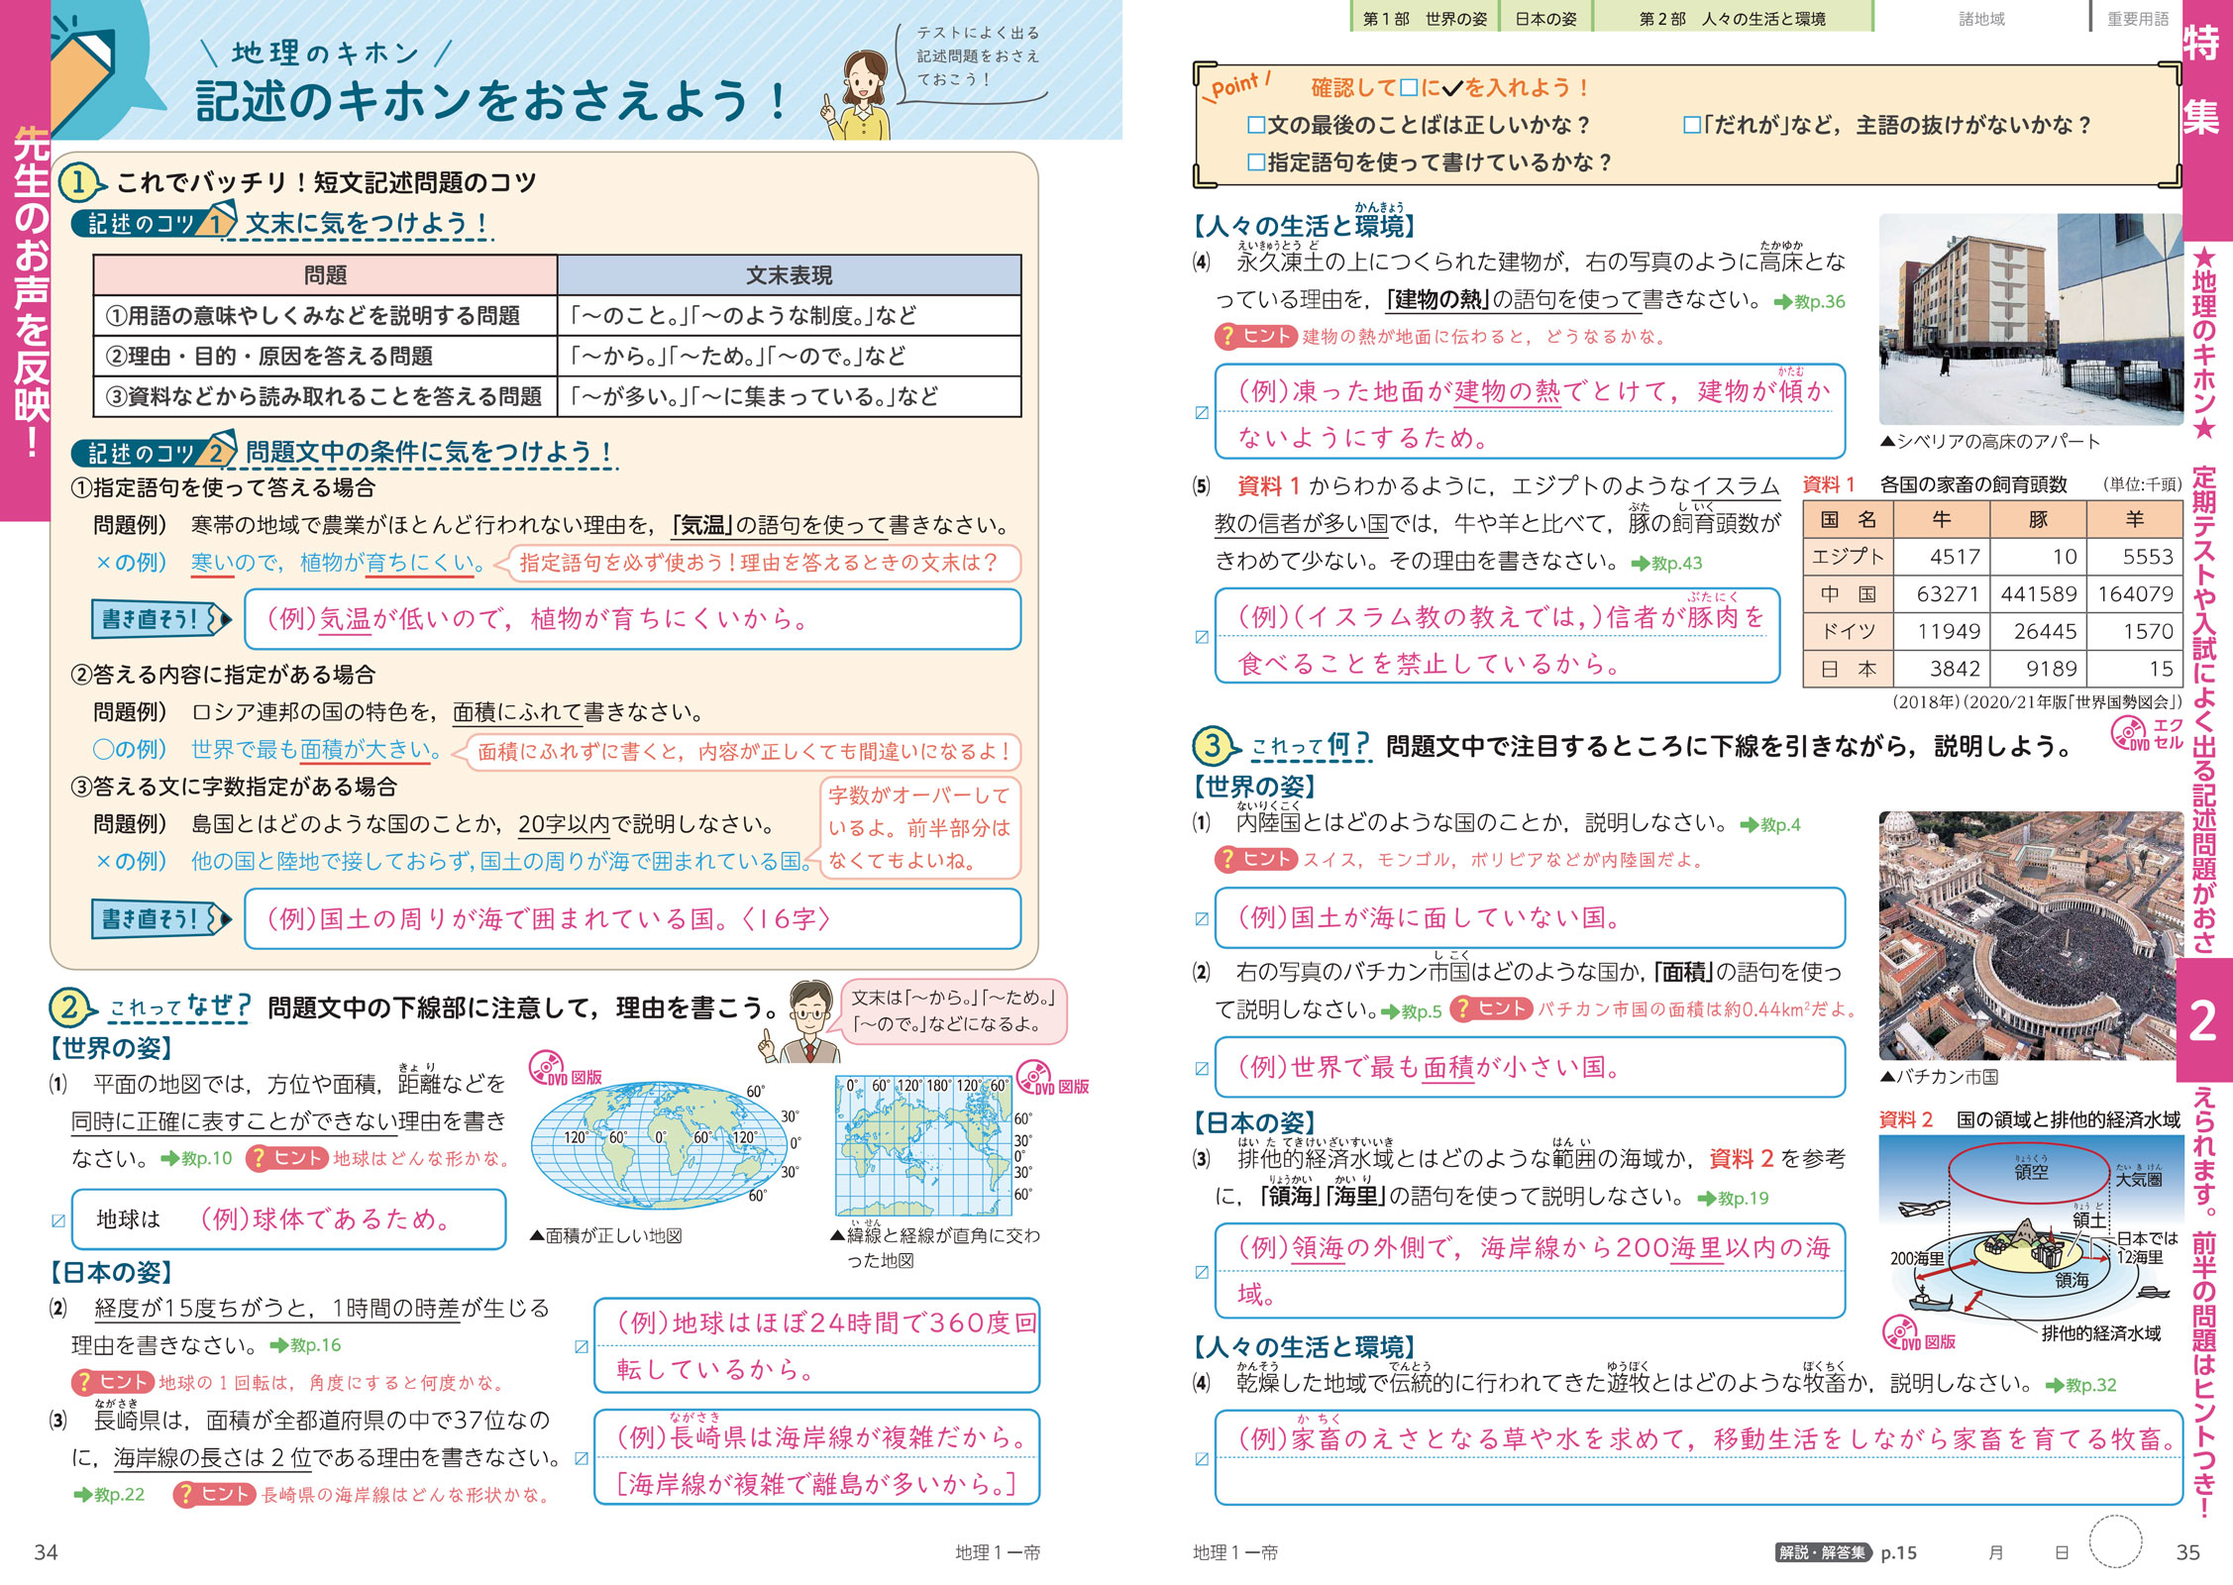Click the dashed stamp circle beside page 35
Screen dimensions: 2233x1585
[2115, 1542]
